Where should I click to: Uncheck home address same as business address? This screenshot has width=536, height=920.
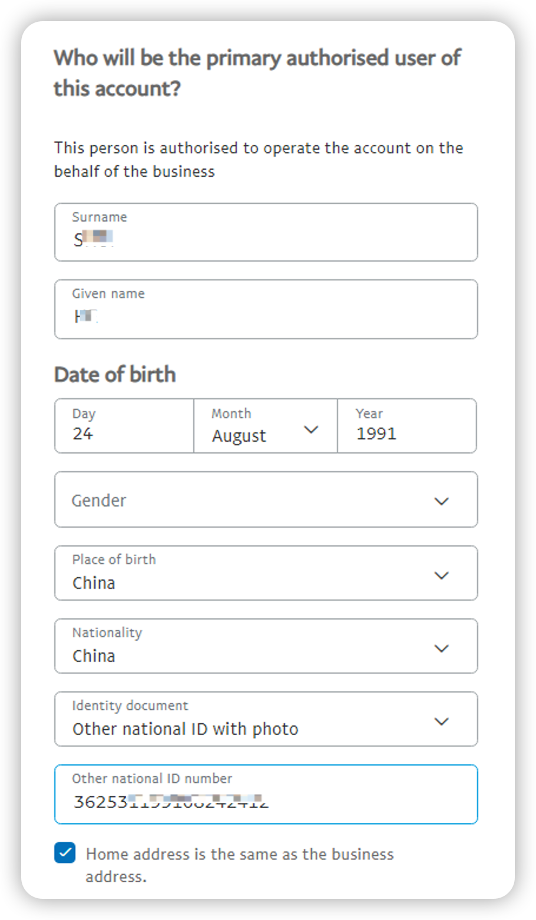65,852
